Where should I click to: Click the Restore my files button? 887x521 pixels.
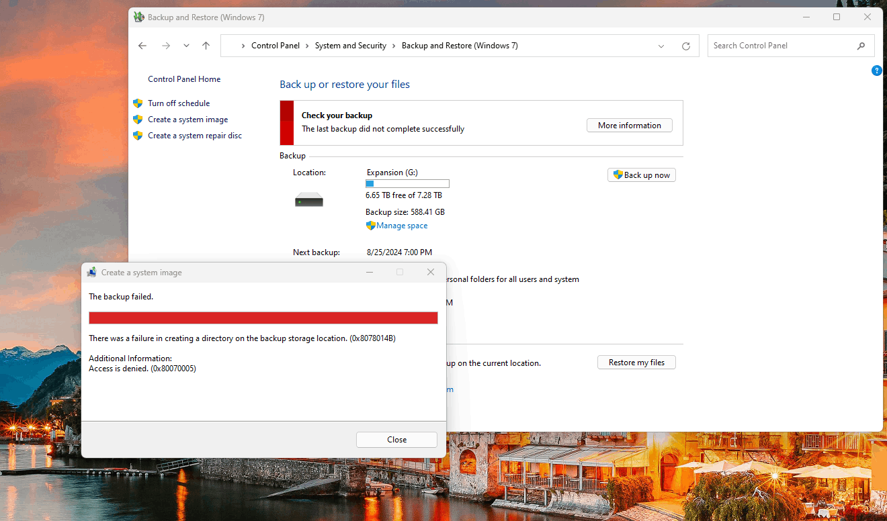pyautogui.click(x=636, y=363)
